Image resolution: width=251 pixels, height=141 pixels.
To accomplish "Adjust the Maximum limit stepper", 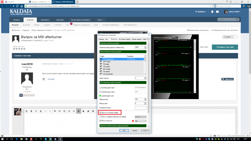I will click(145, 99).
